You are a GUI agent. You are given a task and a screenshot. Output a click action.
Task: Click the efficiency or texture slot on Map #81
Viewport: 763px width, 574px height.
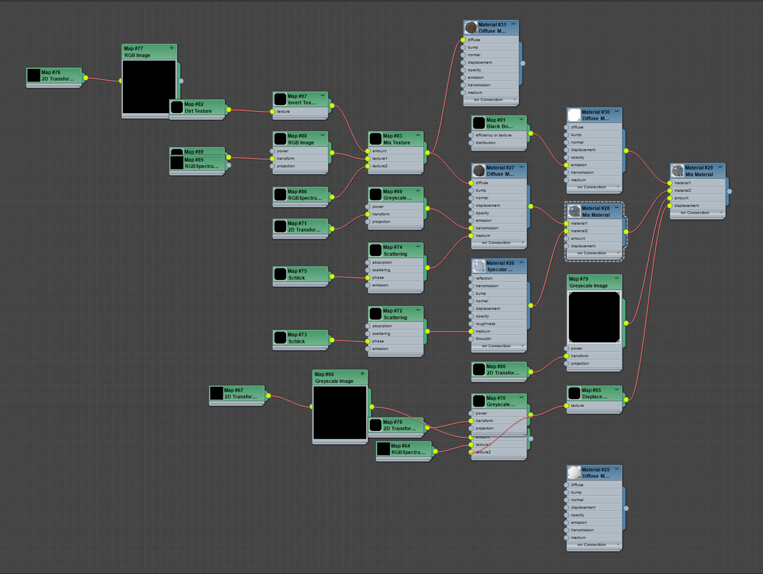493,135
